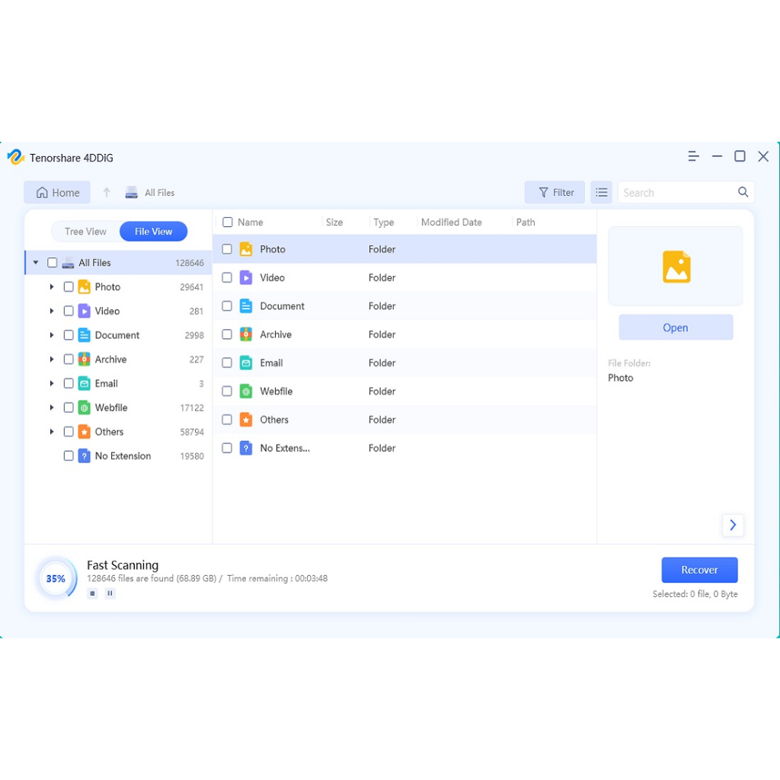
Task: Click the Archive folder icon in file list
Action: coord(246,334)
